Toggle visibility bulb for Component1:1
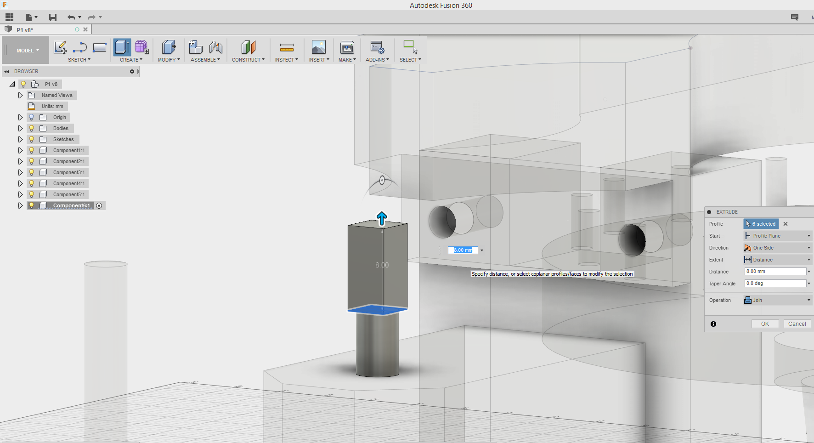Screen dimensions: 814x443 [32, 150]
